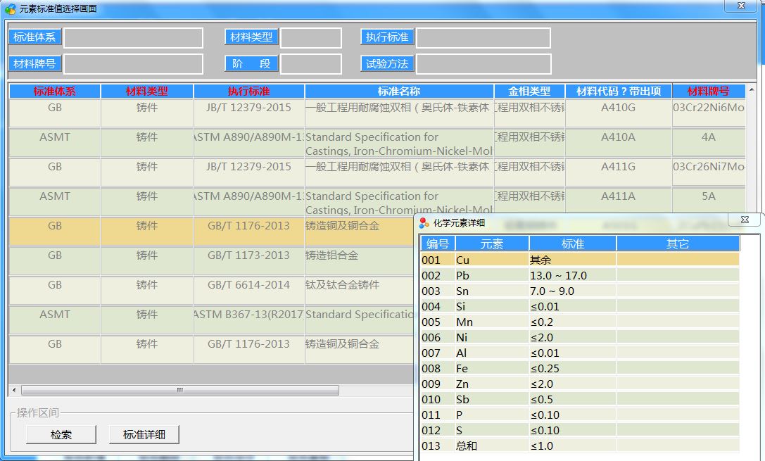Sort by 标准名称 column header
765x461 pixels.
(x=398, y=91)
